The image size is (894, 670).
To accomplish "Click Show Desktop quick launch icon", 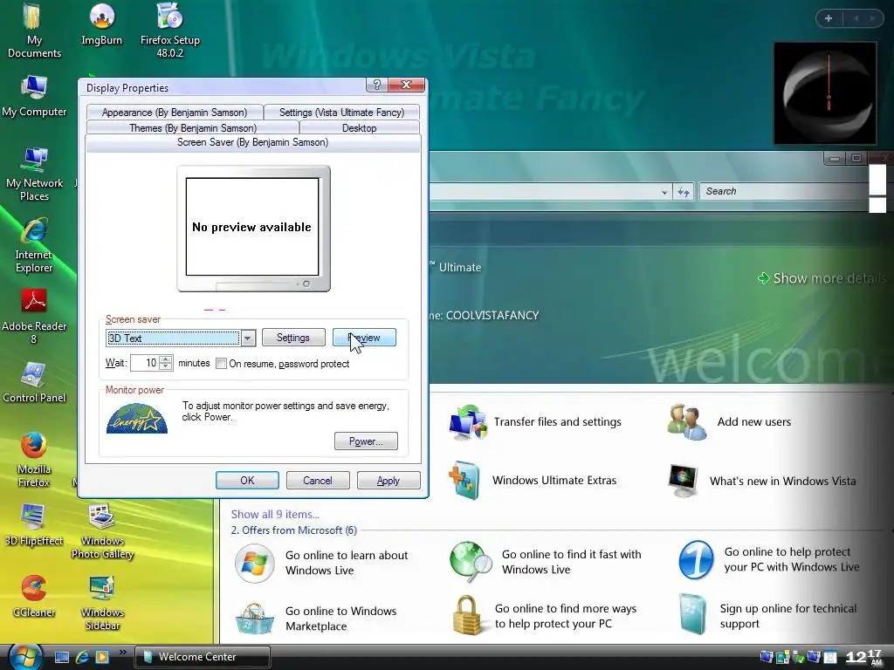I will (62, 657).
